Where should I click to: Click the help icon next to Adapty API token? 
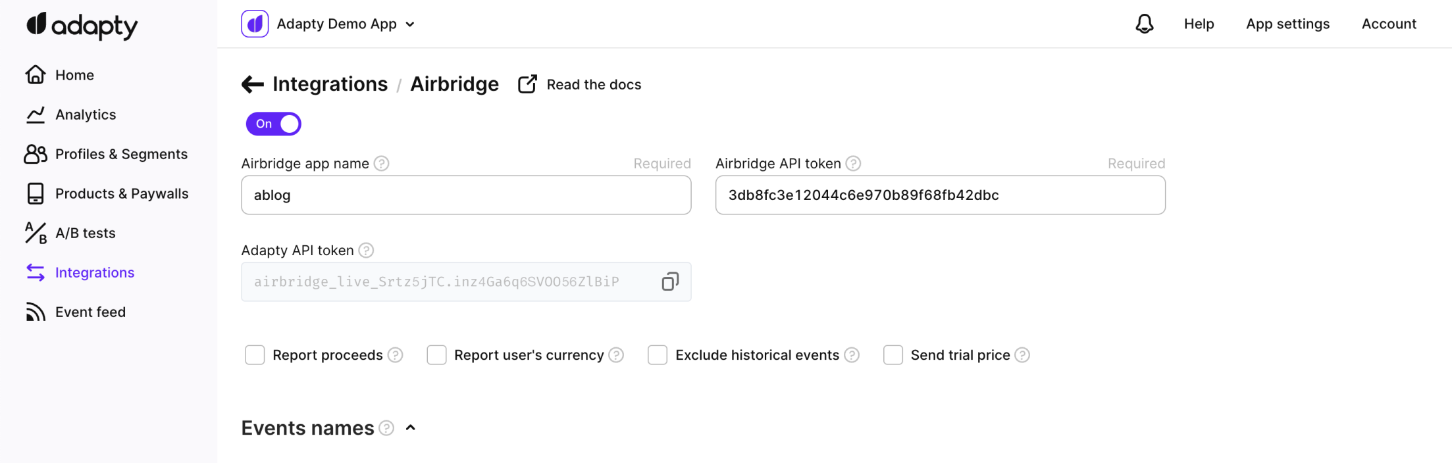tap(366, 250)
